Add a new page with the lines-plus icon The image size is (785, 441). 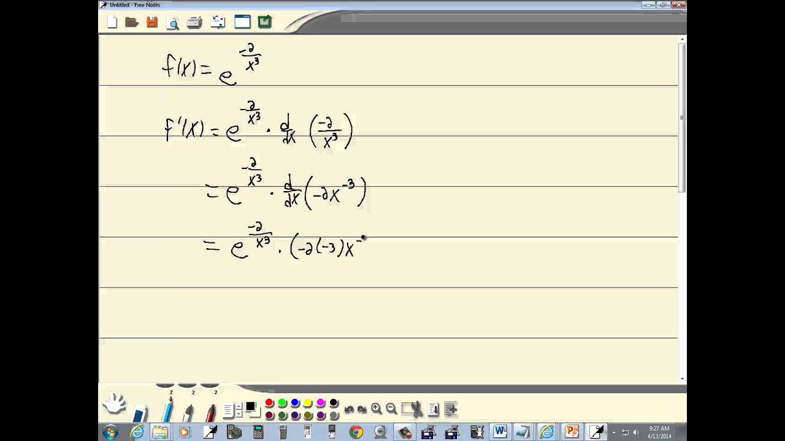point(451,409)
